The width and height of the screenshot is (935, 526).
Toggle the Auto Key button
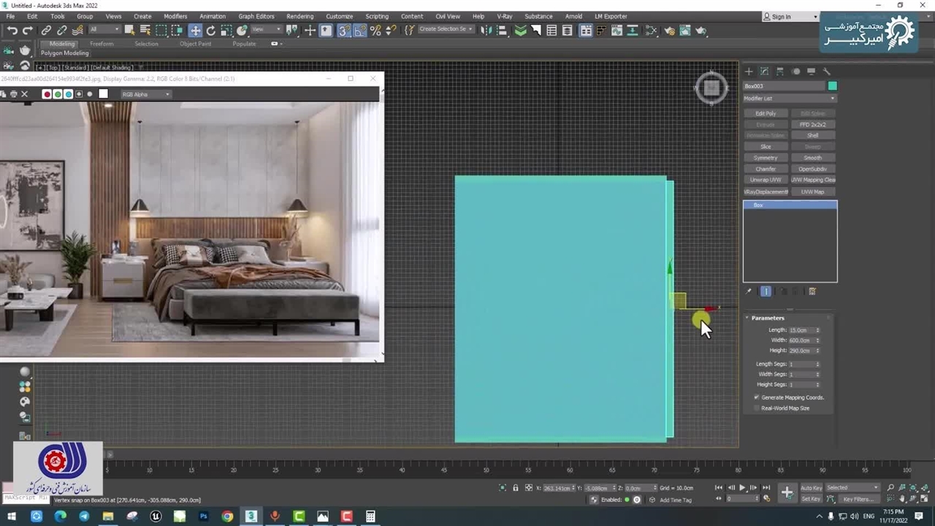click(x=811, y=488)
